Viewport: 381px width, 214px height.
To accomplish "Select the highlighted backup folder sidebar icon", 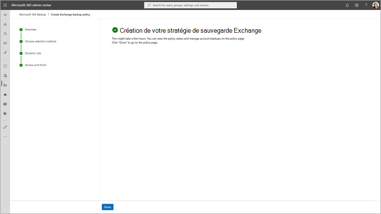I will tap(5, 85).
